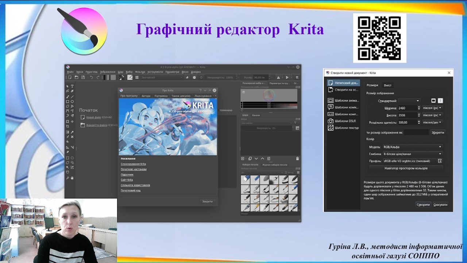Screen dimensions: 467x263
Task: Switch to the Канали tab
Action: (x=256, y=115)
